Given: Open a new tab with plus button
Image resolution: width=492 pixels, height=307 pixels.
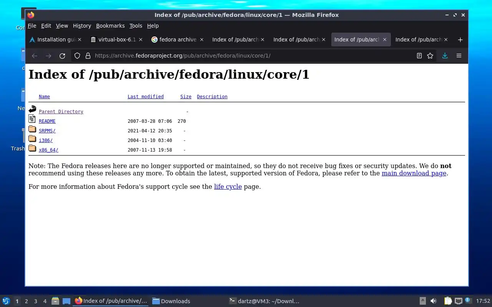Looking at the screenshot, I should 460,40.
